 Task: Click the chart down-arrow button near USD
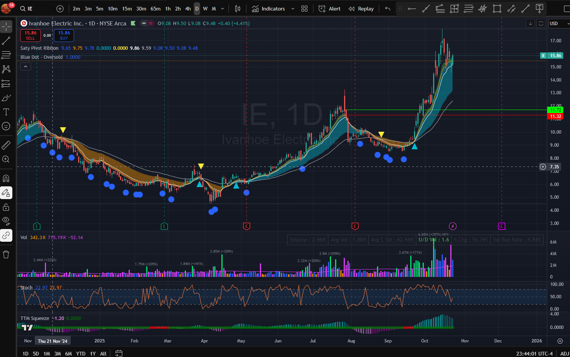[530, 23]
